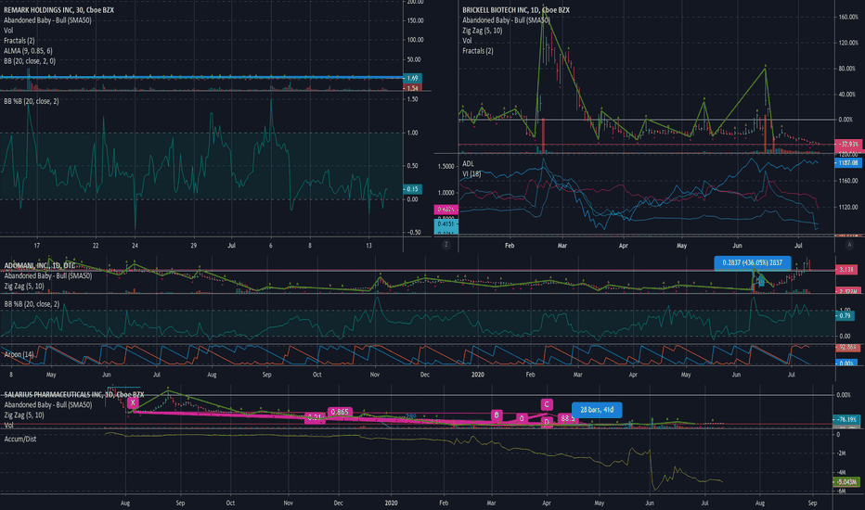Select 'Abandoned Baby - Bull (SMA50)' legend in Remark chart
This screenshot has width=865, height=510.
point(47,20)
